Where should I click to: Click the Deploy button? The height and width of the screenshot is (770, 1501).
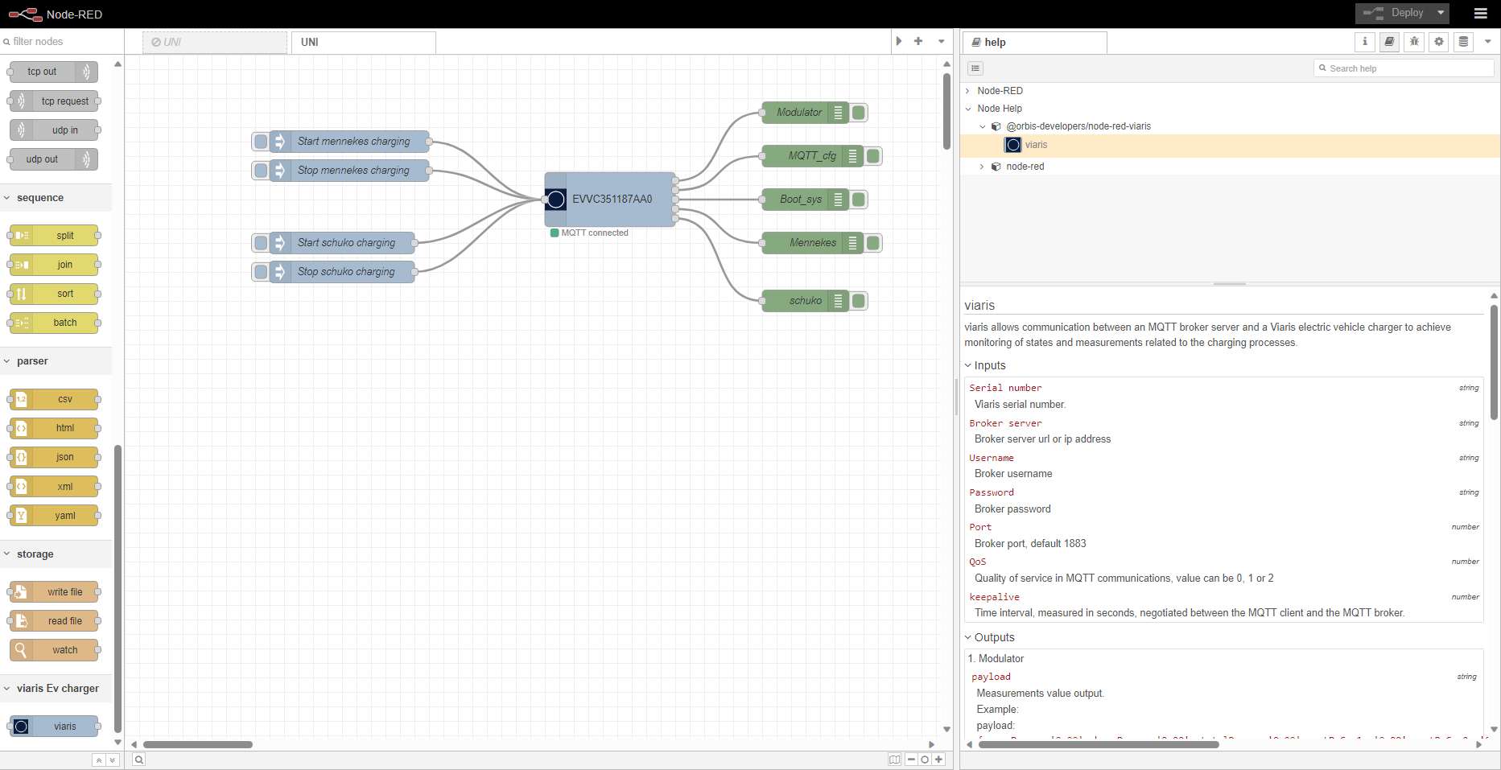point(1394,13)
